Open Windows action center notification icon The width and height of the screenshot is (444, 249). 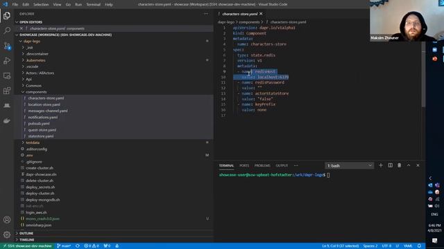[x=435, y=241]
